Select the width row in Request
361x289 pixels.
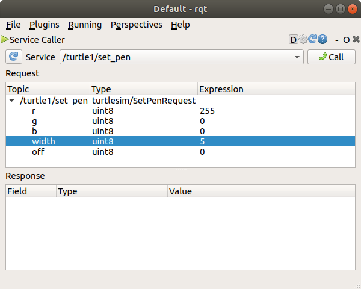[x=180, y=141]
